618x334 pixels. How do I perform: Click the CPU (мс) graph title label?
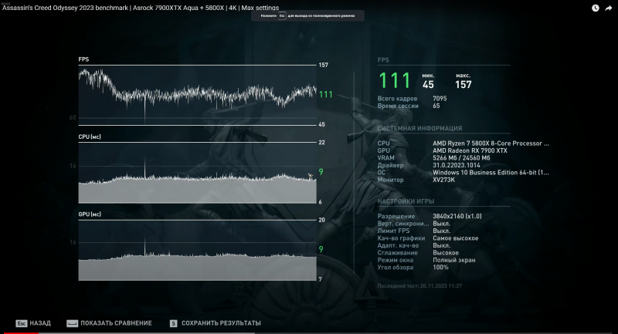click(x=90, y=137)
